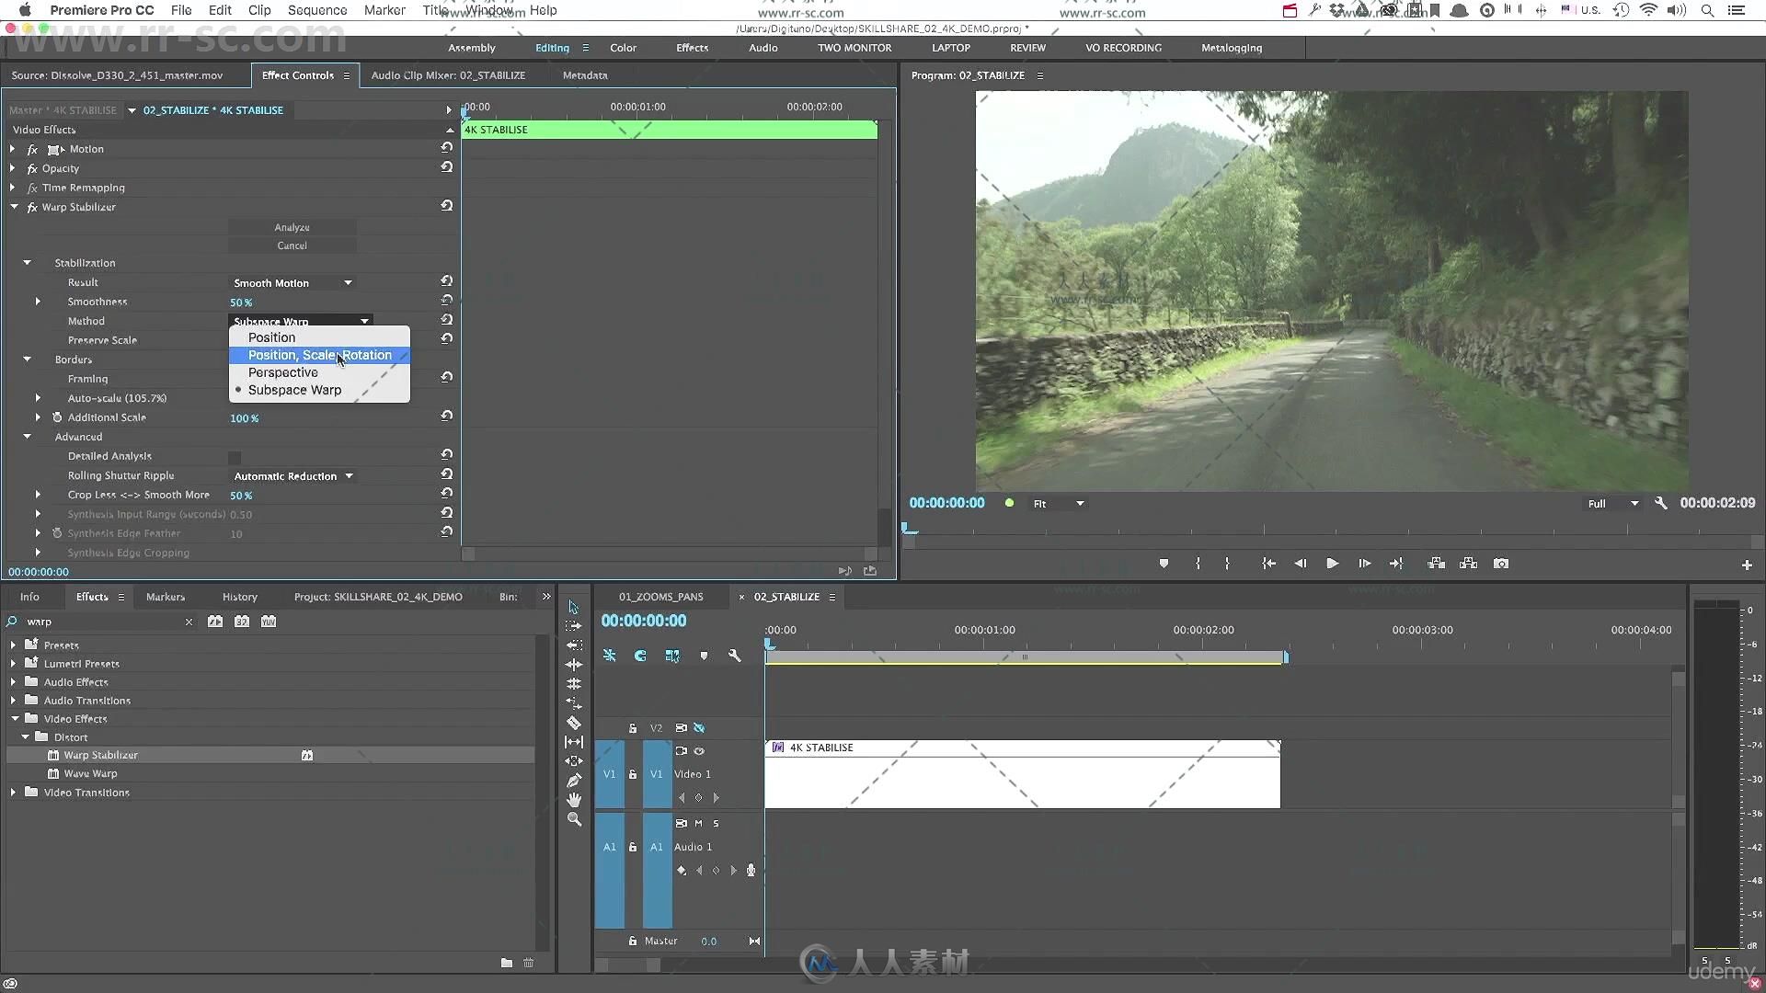Mute the Audio 1 track
This screenshot has height=993, width=1766.
[x=698, y=823]
